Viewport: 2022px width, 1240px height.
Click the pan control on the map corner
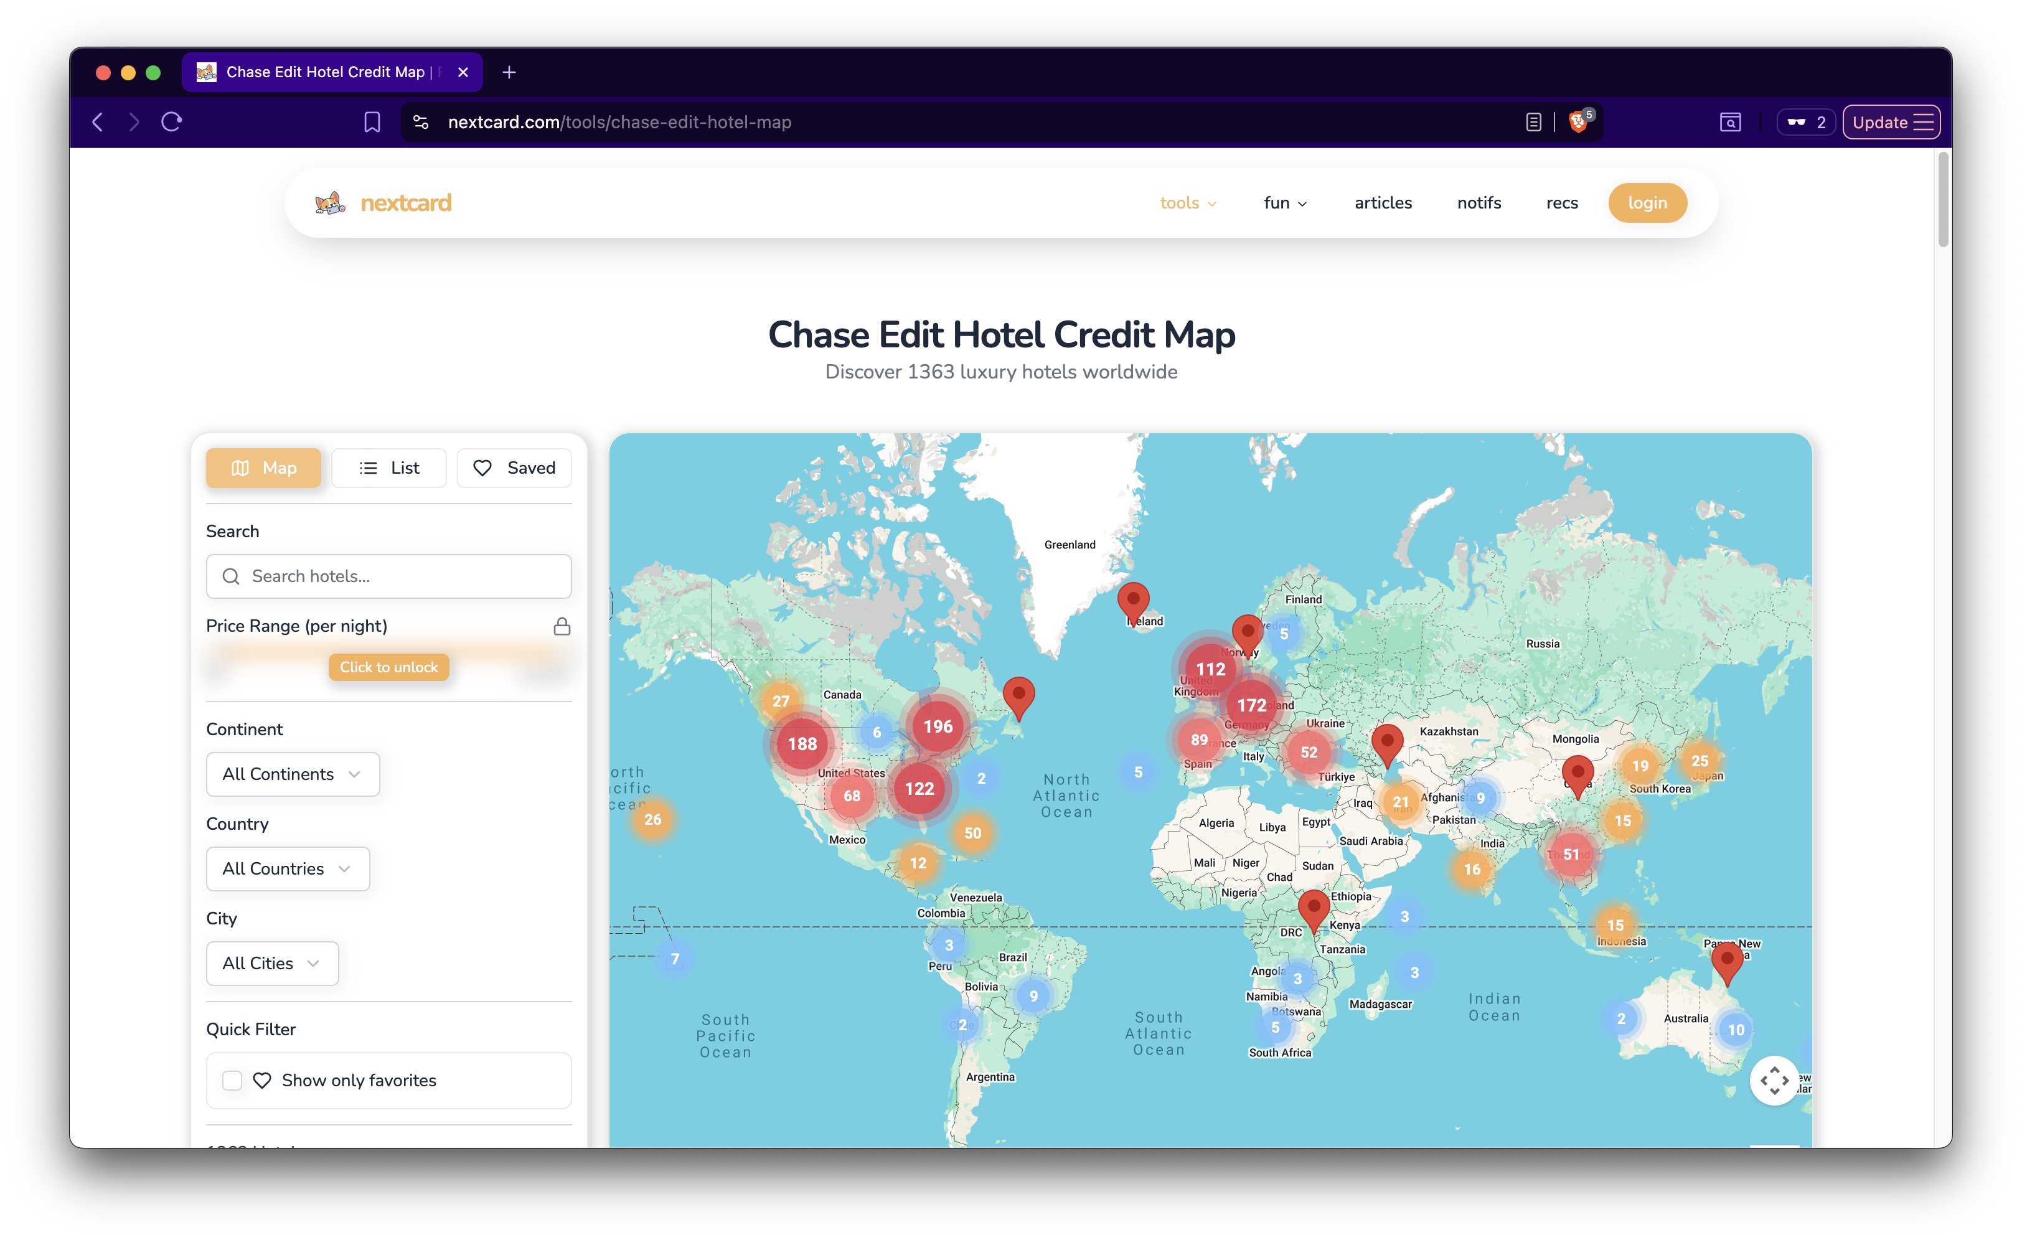point(1775,1081)
